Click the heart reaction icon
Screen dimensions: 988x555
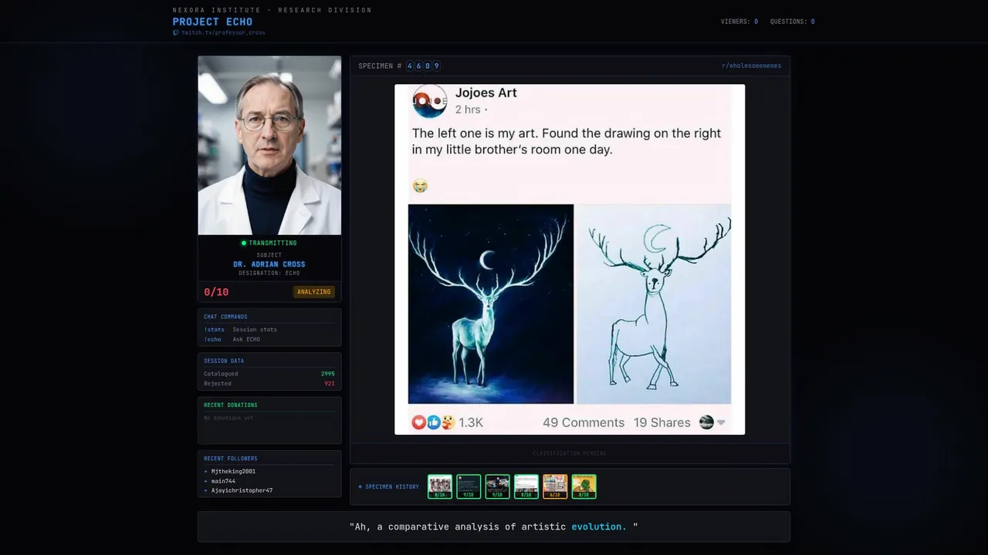[419, 422]
